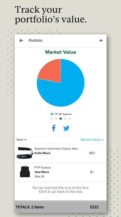121x217 pixels.
Task: Select the fourth chart page dot
Action: pos(65,119)
